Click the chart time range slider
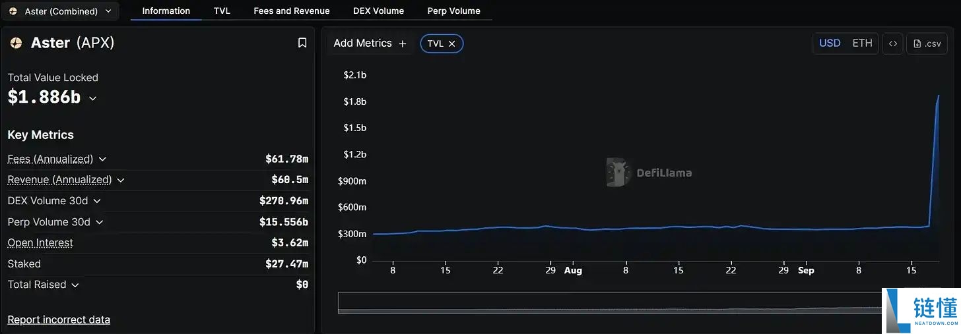 pos(610,302)
